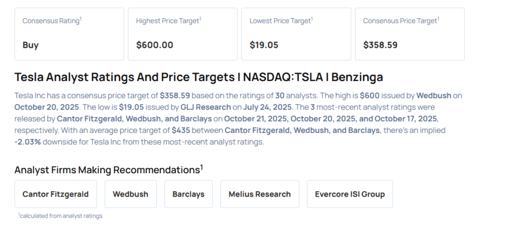Click the 'calculated from analyst ratings' footnote
Image resolution: width=511 pixels, height=232 pixels.
click(60, 216)
